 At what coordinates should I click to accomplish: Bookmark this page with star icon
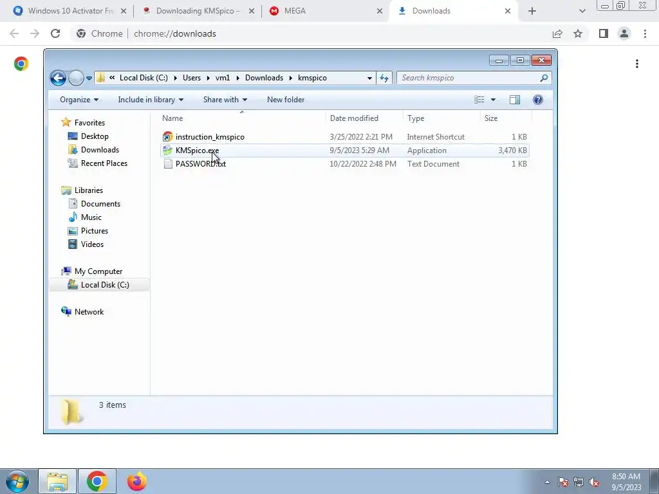tap(578, 33)
